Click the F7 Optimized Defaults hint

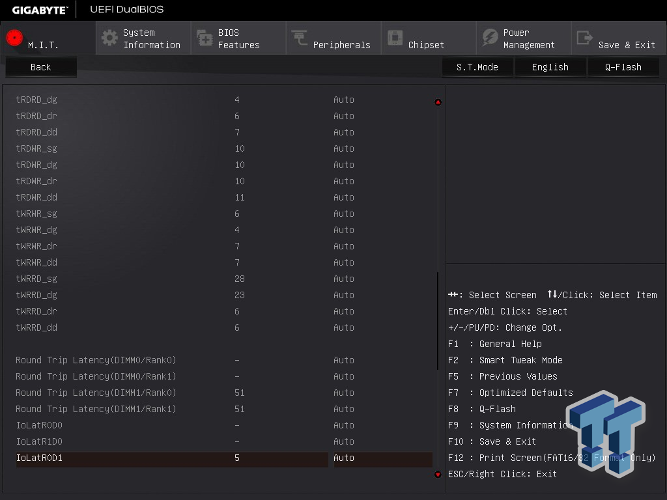(x=511, y=393)
